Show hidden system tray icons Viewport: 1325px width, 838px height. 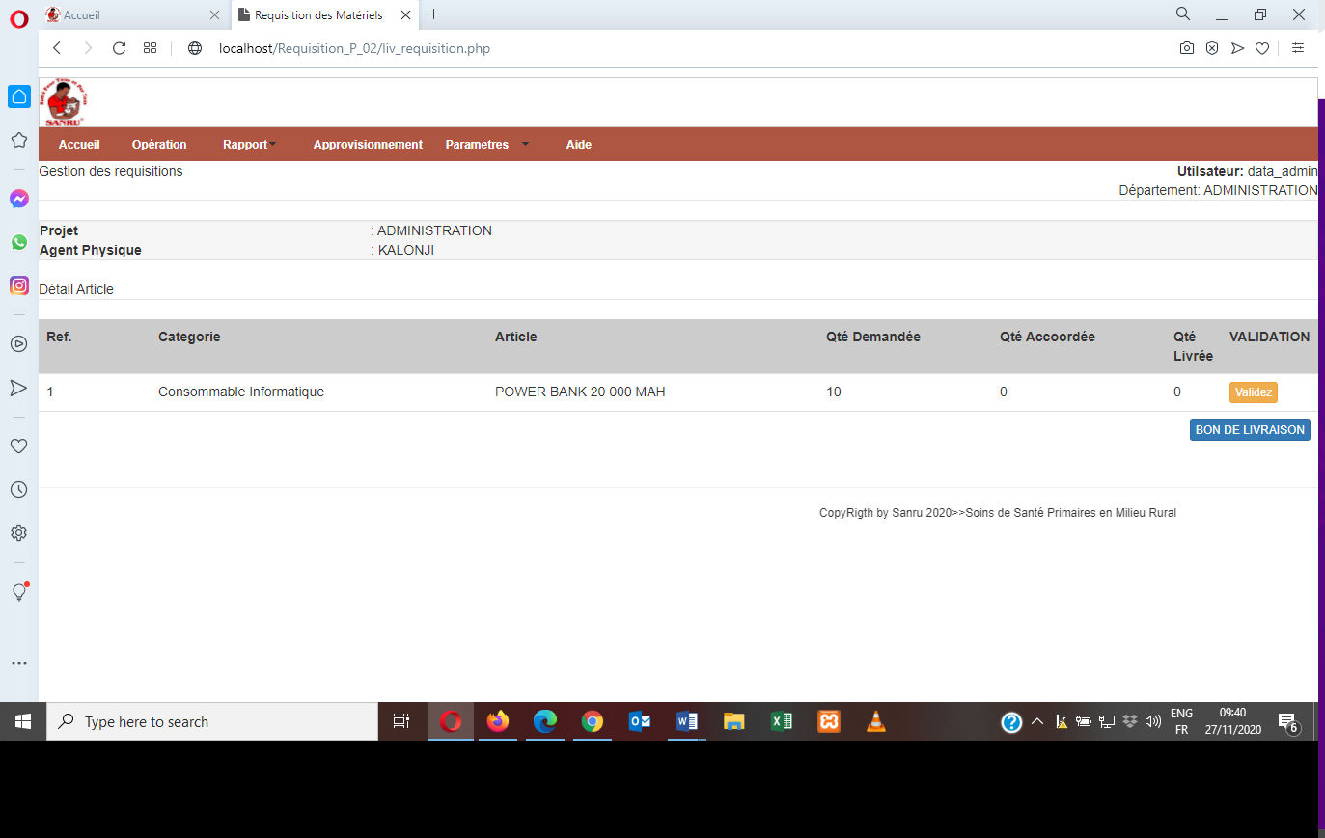(1037, 721)
